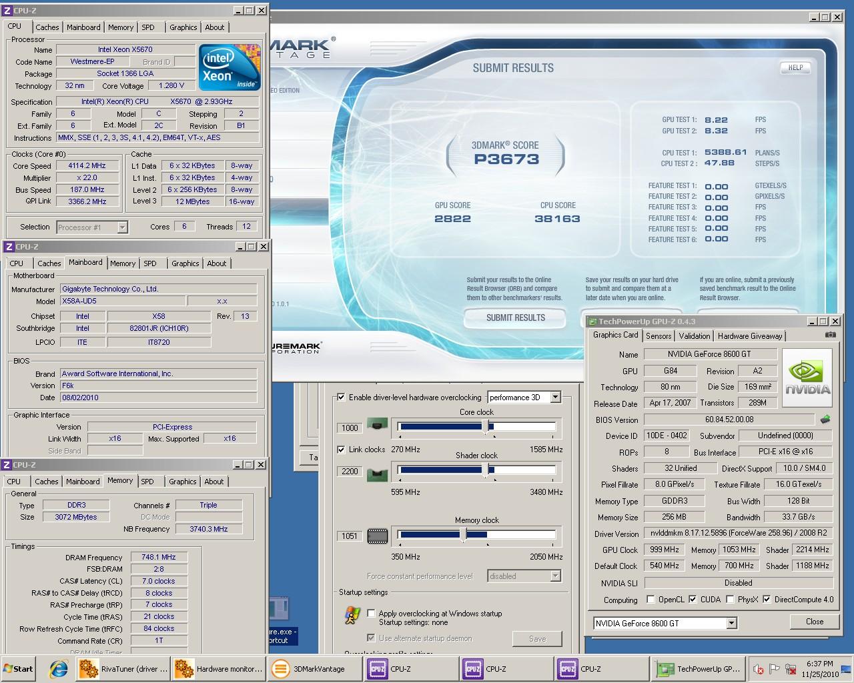The image size is (854, 683).
Task: Click the memory clock chip icon
Action: (378, 535)
